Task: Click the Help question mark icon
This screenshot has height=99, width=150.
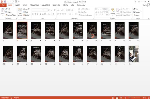Action: point(135,2)
